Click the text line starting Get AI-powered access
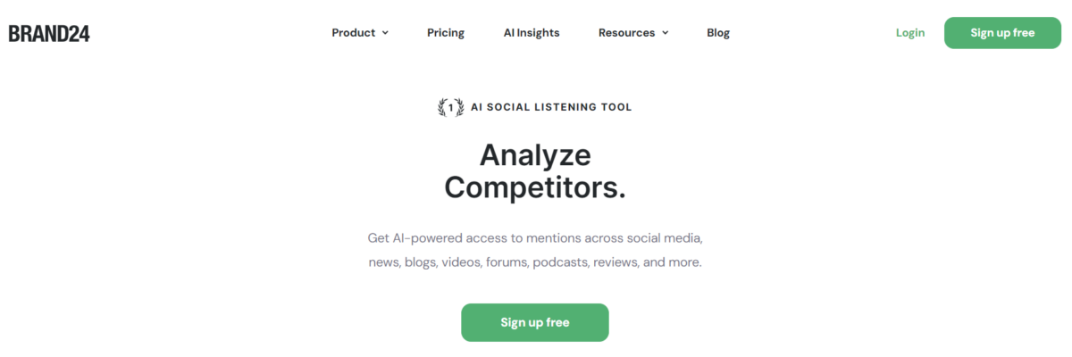The height and width of the screenshot is (357, 1072). tap(535, 238)
